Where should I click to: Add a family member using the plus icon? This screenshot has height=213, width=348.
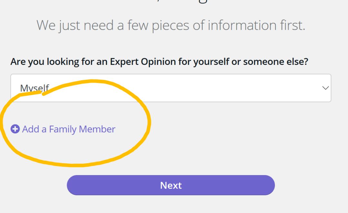[15, 129]
